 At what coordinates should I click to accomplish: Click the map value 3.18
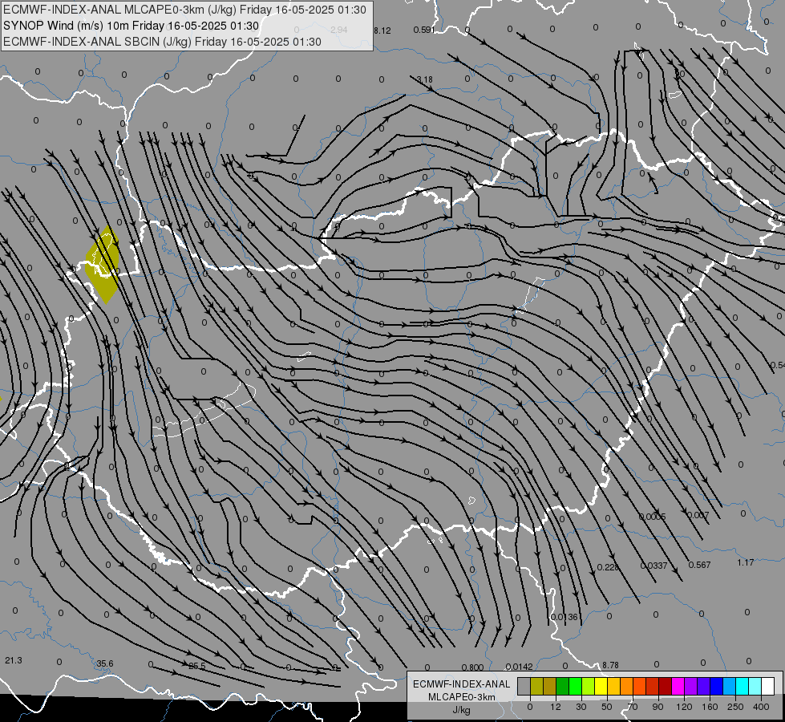click(424, 79)
